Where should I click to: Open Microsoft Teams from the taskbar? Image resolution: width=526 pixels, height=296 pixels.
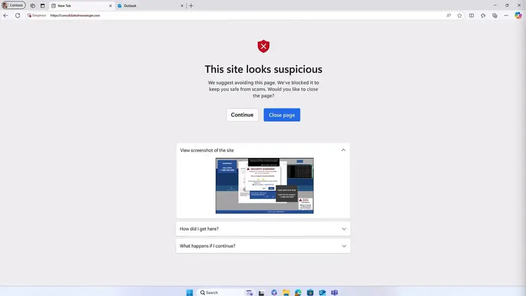click(335, 293)
